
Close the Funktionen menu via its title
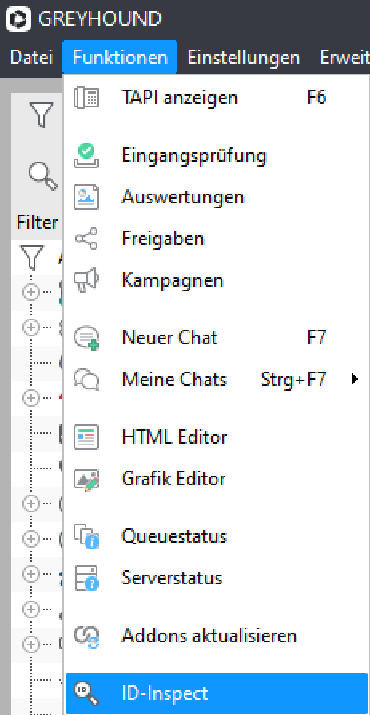120,58
